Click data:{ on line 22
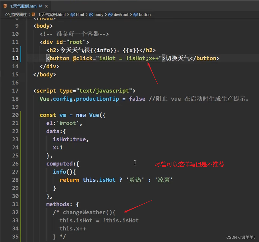Viewport: 259px width, 242px height. (56, 131)
